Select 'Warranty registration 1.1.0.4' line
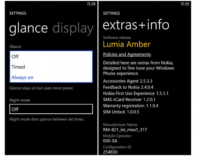Image resolution: width=199 pixels, height=156 pixels. pyautogui.click(x=130, y=106)
